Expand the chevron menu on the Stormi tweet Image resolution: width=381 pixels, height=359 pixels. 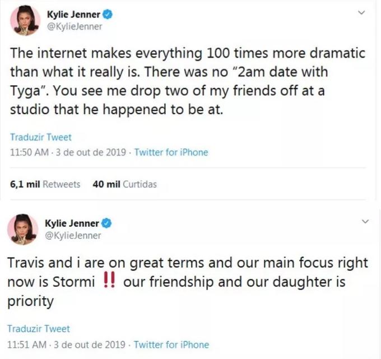click(x=365, y=222)
